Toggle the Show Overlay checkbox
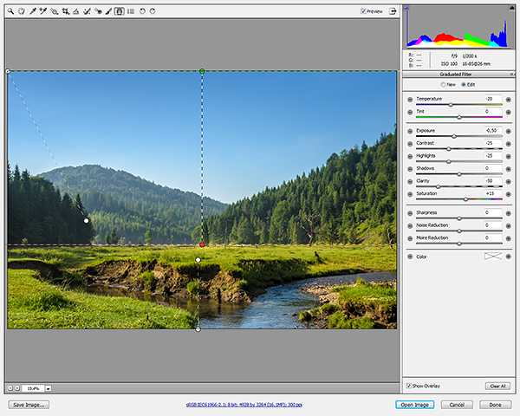Viewport: 520px width, 416px height. coord(409,386)
